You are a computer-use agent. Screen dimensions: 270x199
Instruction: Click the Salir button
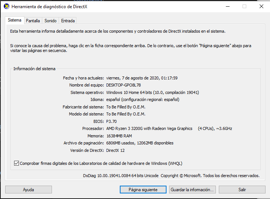pyautogui.click(x=242, y=190)
